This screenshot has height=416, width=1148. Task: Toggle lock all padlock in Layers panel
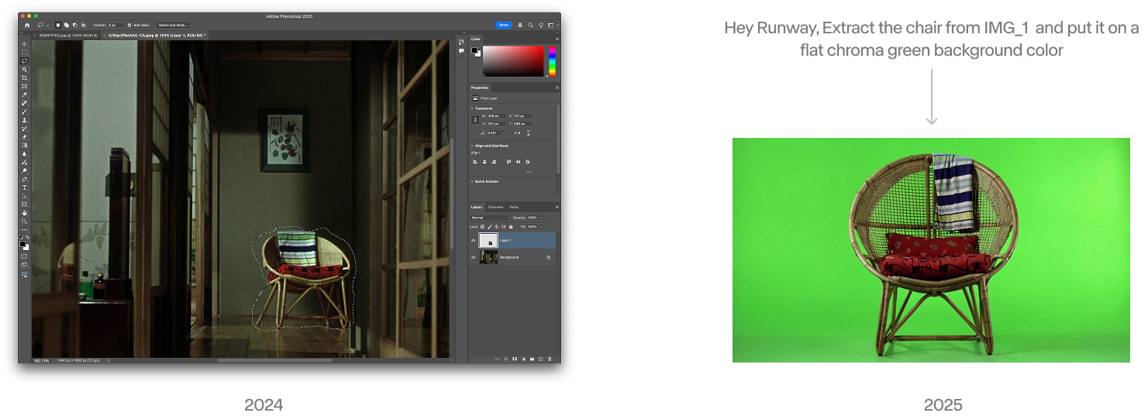click(x=511, y=227)
